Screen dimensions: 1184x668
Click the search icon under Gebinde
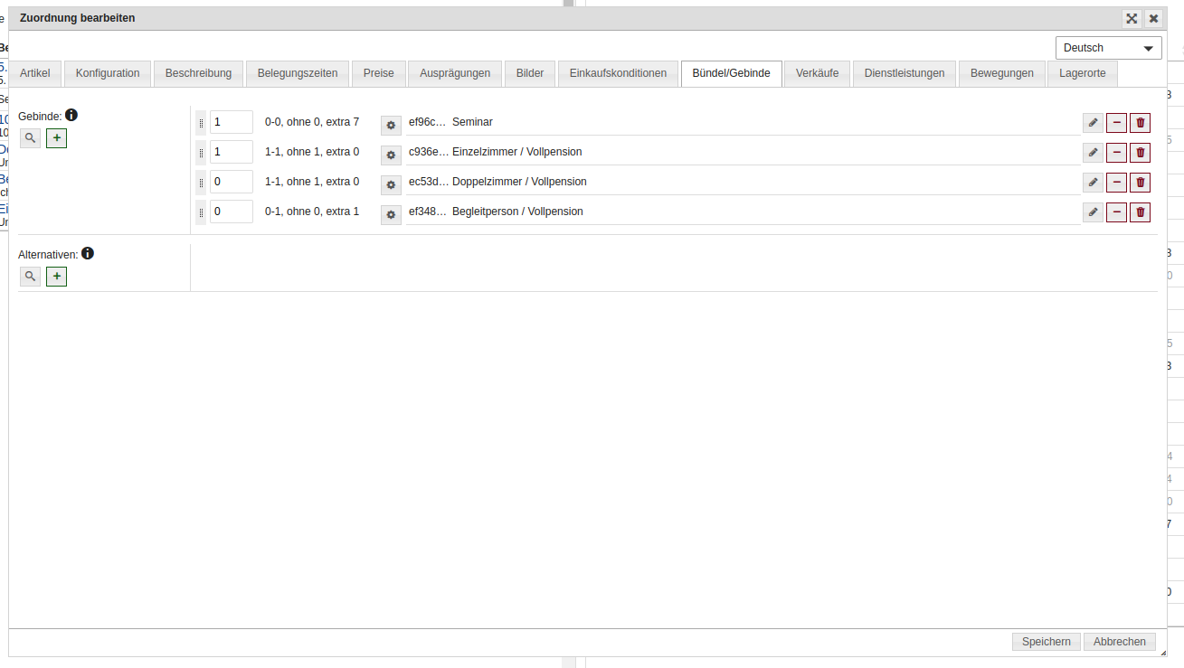pos(30,138)
